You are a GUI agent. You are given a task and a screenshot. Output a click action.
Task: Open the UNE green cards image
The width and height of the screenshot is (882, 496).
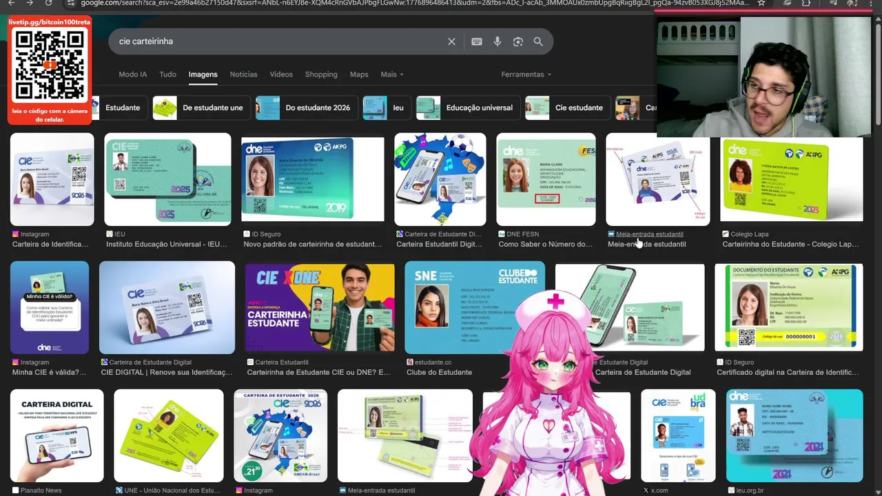169,435
